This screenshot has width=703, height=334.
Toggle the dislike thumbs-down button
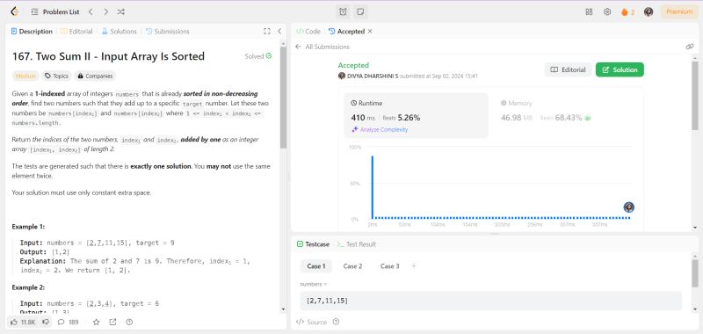(x=46, y=322)
